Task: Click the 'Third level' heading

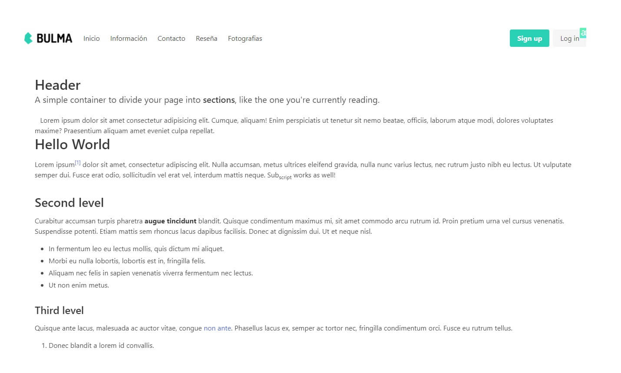Action: pyautogui.click(x=59, y=311)
